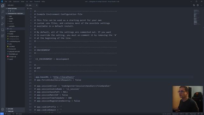The image size is (204, 115).
Task: Close .env in Open Editors list
Action: pyautogui.click(x=9, y=11)
